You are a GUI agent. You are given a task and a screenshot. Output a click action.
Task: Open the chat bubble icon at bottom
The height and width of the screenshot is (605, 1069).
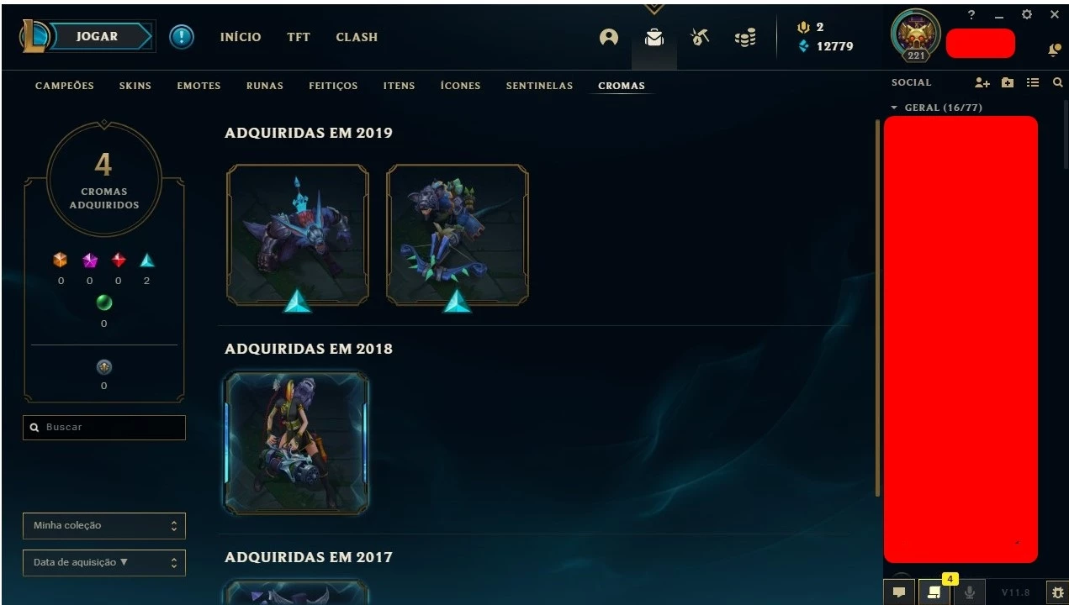pos(899,592)
